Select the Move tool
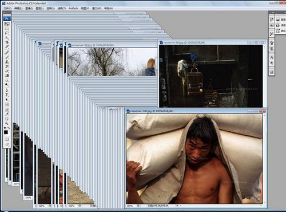The image size is (286, 212). point(7,24)
